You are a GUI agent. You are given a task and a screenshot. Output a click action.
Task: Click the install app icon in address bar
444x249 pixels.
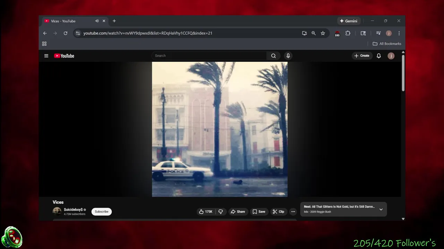pos(304,33)
